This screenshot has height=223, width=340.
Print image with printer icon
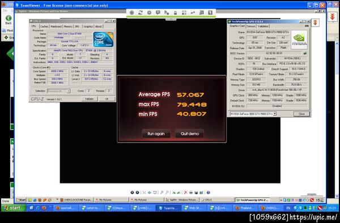coord(191,193)
